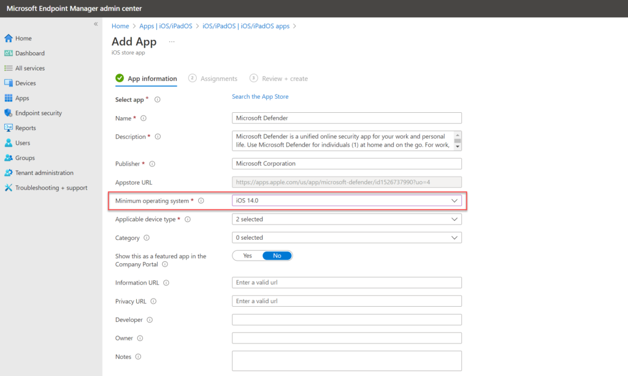Open Devices via its sidebar icon
This screenshot has width=628, height=376.
(9, 83)
